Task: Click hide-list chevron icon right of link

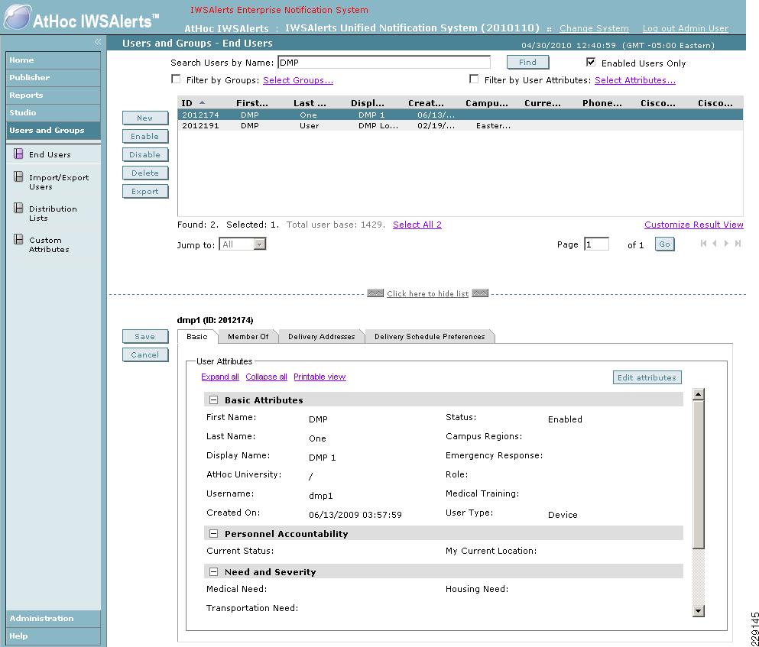Action: point(480,293)
